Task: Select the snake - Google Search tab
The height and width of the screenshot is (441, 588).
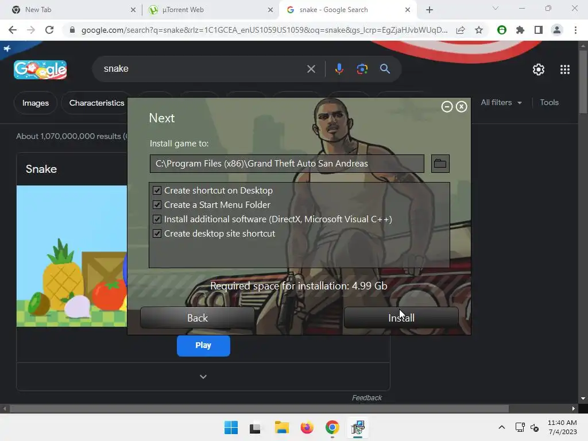Action: (347, 10)
